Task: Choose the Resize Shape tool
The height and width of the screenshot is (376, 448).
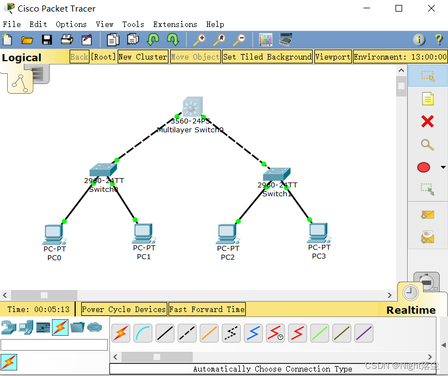Action: click(x=428, y=189)
